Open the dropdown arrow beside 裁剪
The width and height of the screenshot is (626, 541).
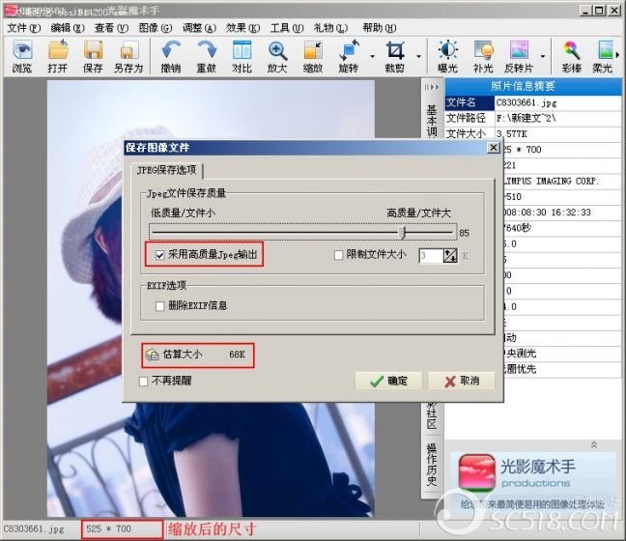click(x=418, y=56)
